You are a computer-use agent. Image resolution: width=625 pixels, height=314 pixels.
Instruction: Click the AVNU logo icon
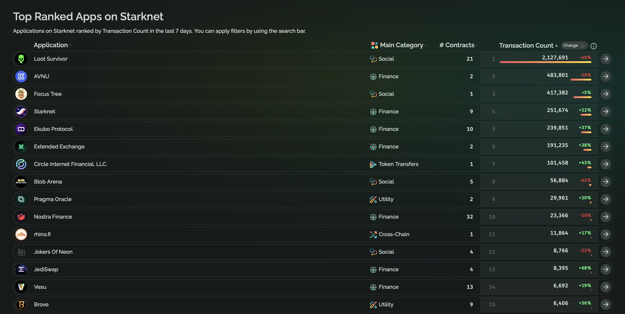[x=21, y=76]
